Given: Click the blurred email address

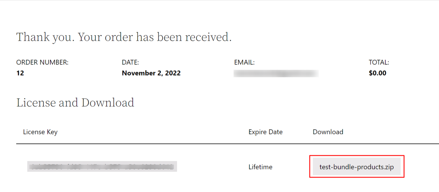Looking at the screenshot, I should 276,73.
